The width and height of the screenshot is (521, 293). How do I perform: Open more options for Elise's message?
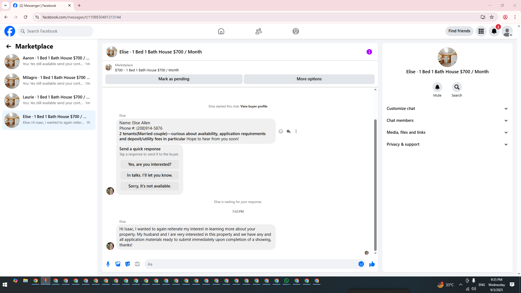pyautogui.click(x=296, y=131)
